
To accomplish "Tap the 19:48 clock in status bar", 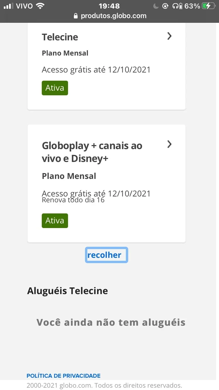I will 109,6.
